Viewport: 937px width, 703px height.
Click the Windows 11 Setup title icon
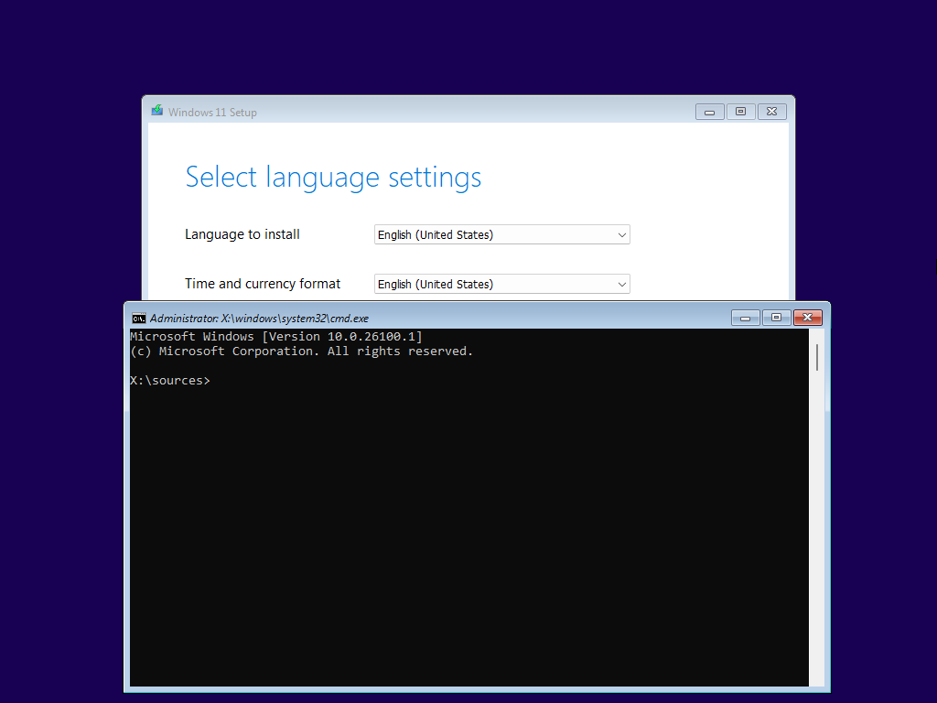tap(157, 111)
